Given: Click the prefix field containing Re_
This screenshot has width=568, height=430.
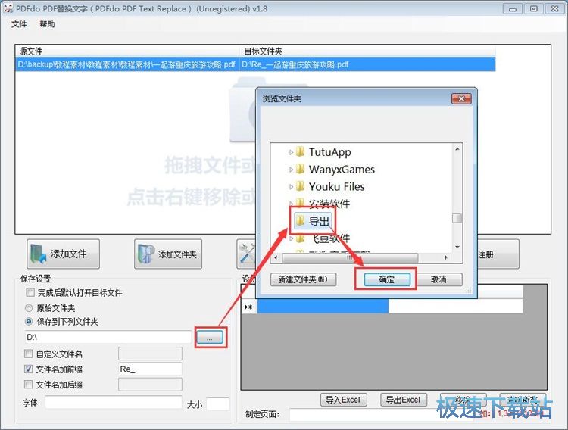Looking at the screenshot, I should click(151, 369).
